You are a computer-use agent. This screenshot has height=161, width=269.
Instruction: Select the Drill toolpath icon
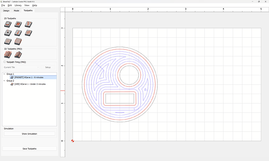click(8, 33)
